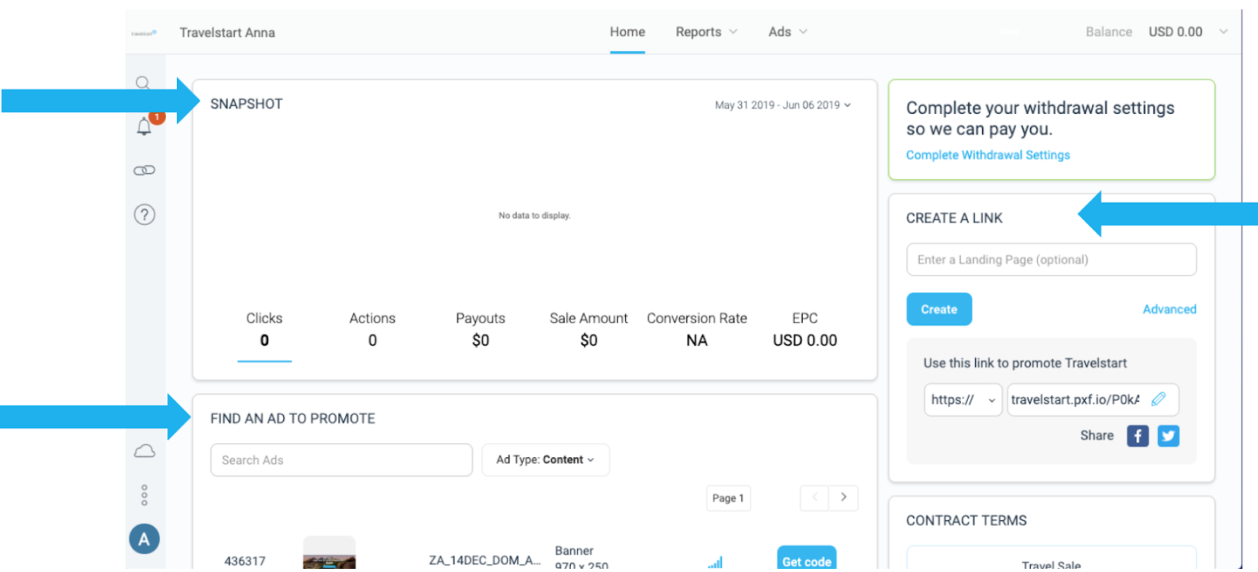Open the search icon in the sidebar
This screenshot has height=572, width=1258.
[142, 82]
